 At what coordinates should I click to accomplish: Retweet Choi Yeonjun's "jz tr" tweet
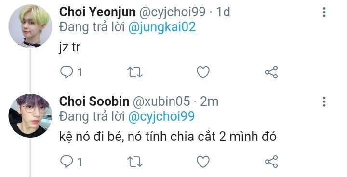(x=135, y=72)
